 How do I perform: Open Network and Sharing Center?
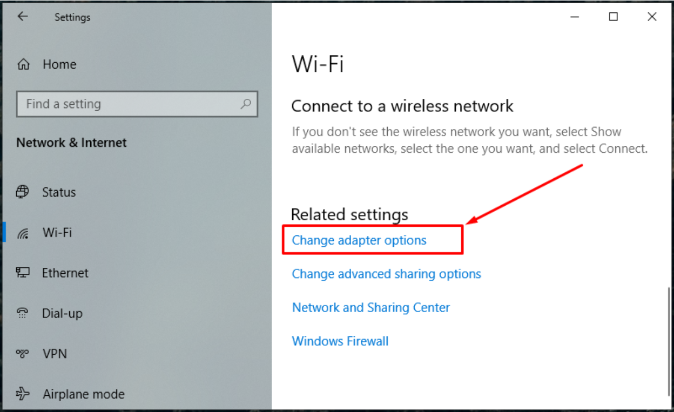370,308
